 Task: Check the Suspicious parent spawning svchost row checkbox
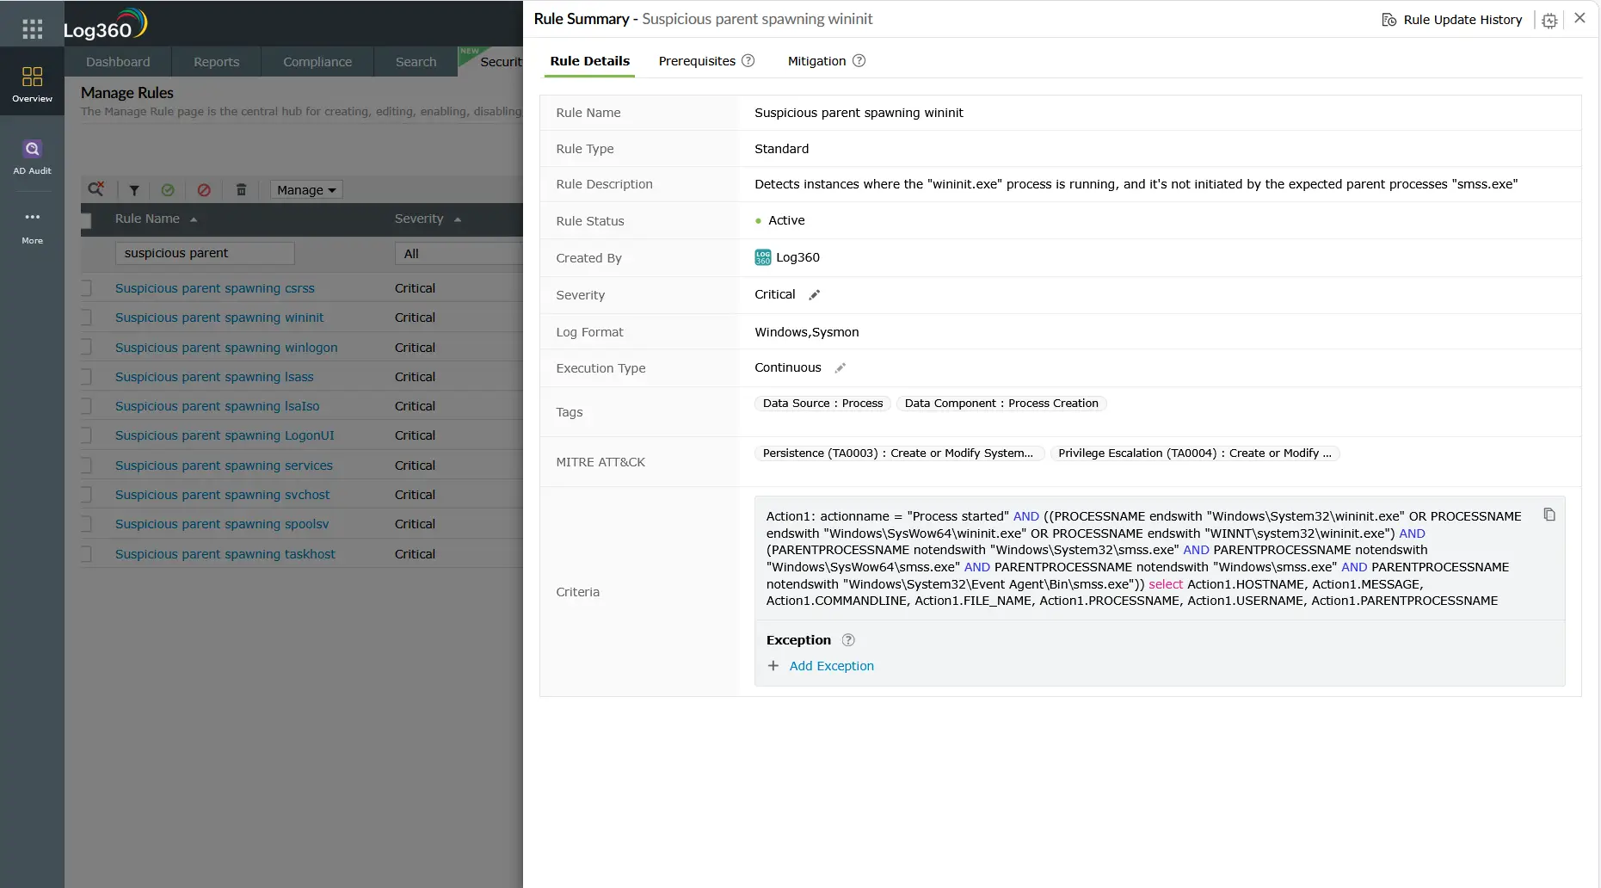click(87, 495)
